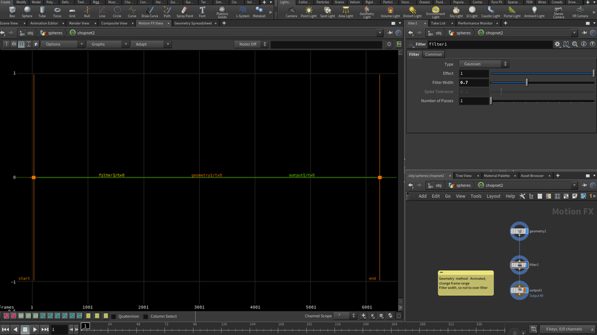Screen dimensions: 597x335
Task: Add a VR Camera
Action: point(580,12)
